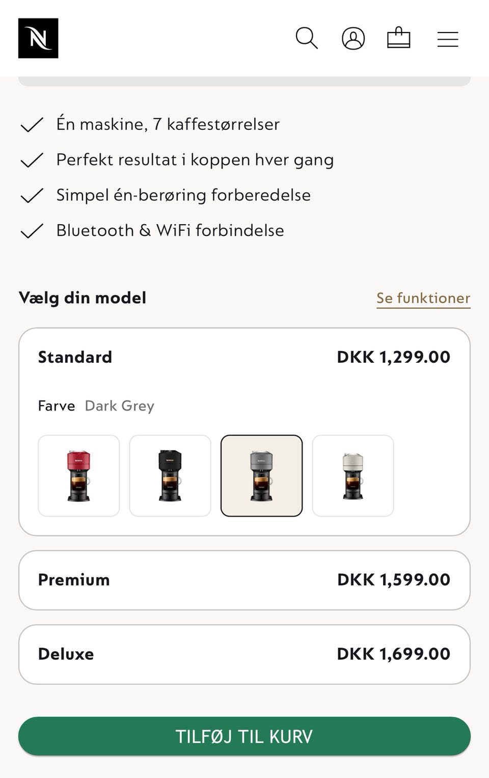Screen dimensions: 489x778
Task: Click checkmark beside "Bluetooth & WiFi forbindelse"
Action: [x=32, y=231]
